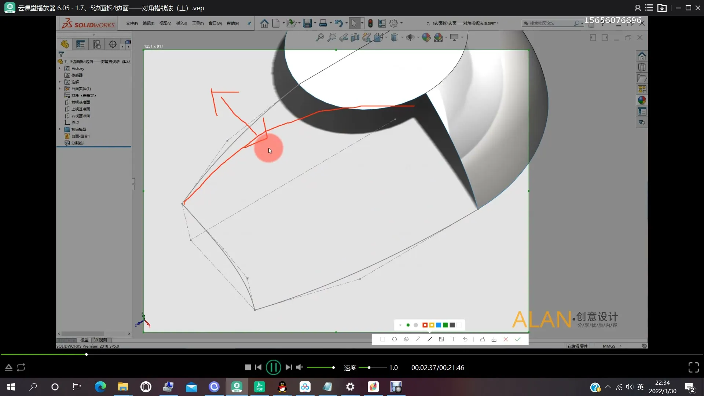704x396 pixels.
Task: Pick the text annotation tool
Action: point(453,339)
